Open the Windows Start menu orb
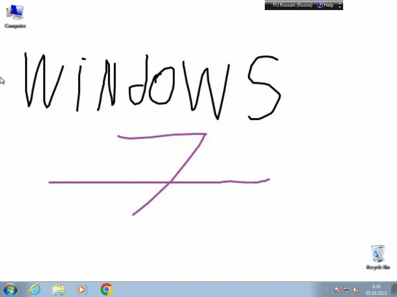Viewport: 397px width, 297px height. [x=10, y=289]
